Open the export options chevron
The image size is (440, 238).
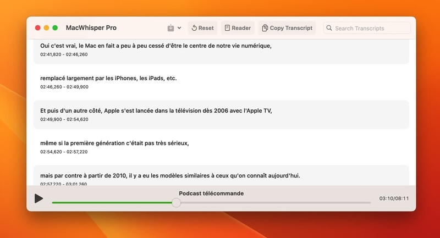179,27
